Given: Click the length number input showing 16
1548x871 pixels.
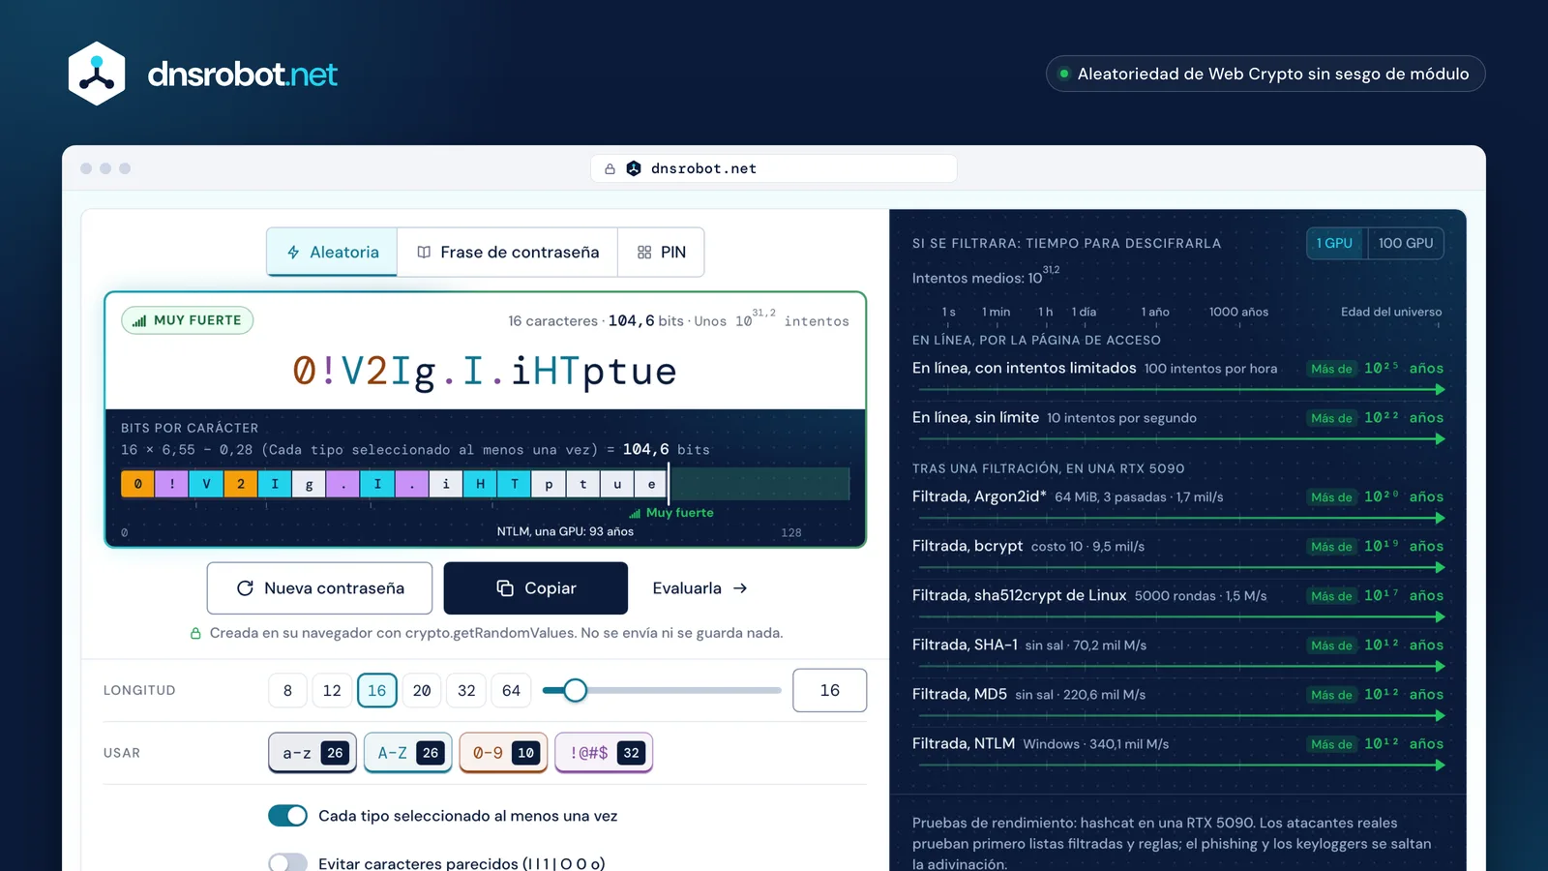Looking at the screenshot, I should point(829,690).
